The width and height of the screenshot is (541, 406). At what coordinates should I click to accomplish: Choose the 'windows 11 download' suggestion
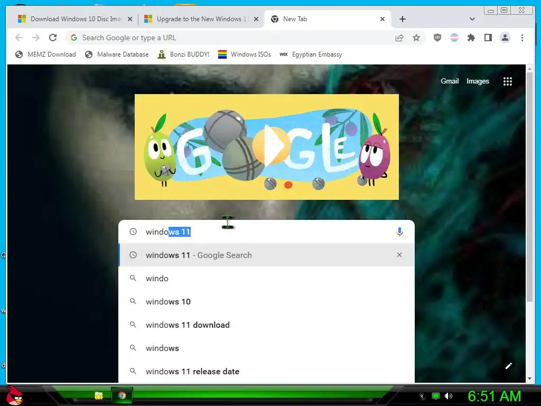266,325
